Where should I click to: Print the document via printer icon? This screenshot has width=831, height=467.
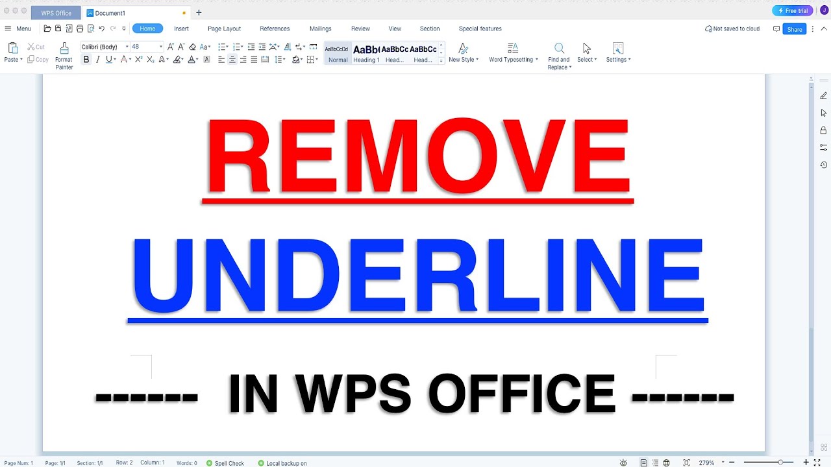tap(80, 29)
